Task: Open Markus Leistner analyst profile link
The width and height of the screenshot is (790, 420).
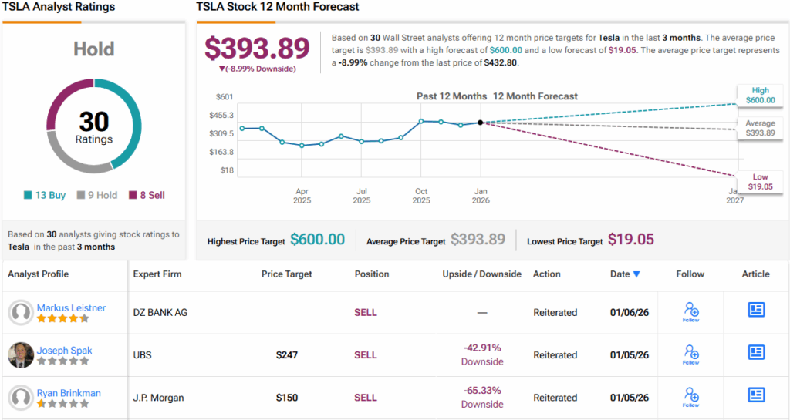Action: (71, 308)
